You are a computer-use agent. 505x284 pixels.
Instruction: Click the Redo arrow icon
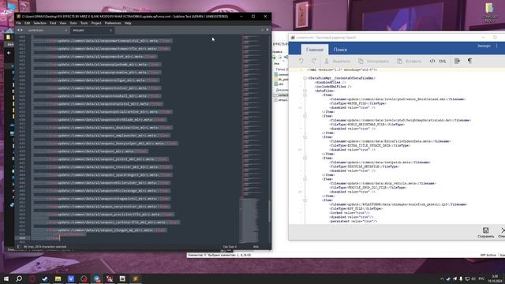[313, 61]
